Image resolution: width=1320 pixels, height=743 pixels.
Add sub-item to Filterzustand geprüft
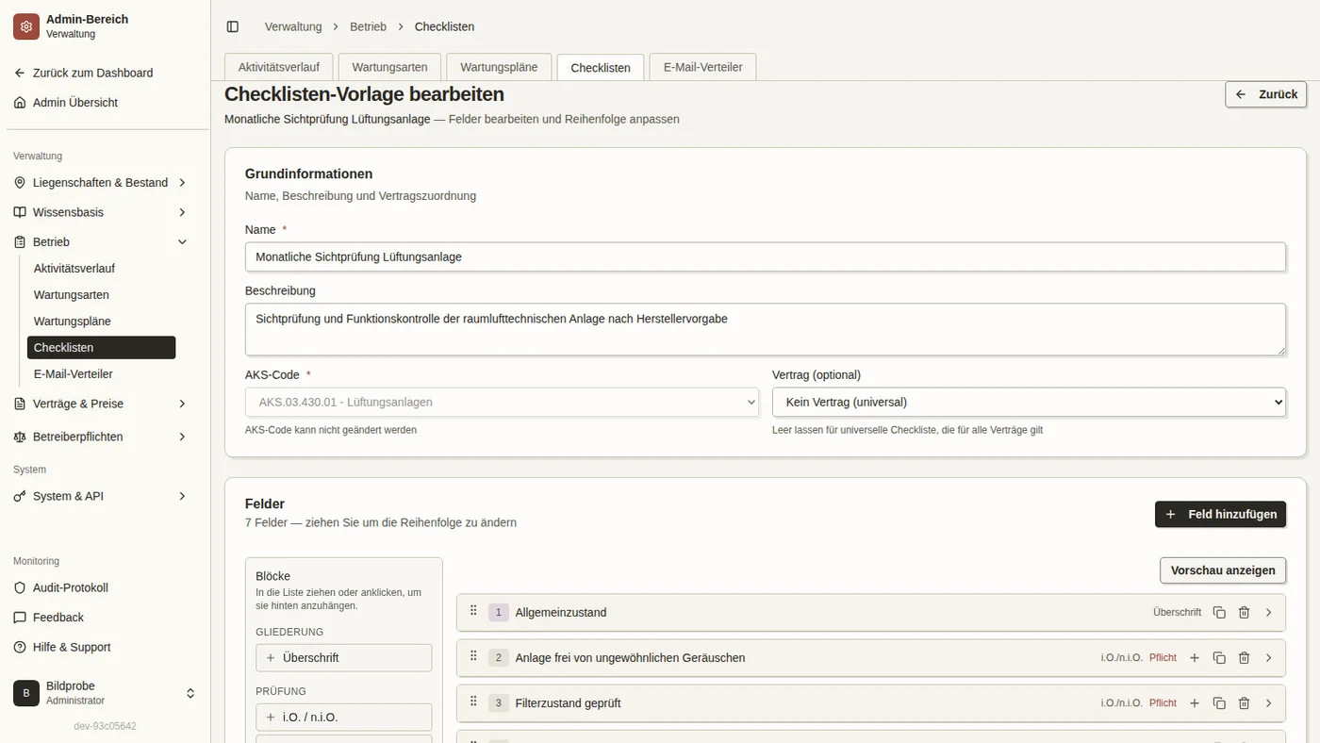point(1195,703)
